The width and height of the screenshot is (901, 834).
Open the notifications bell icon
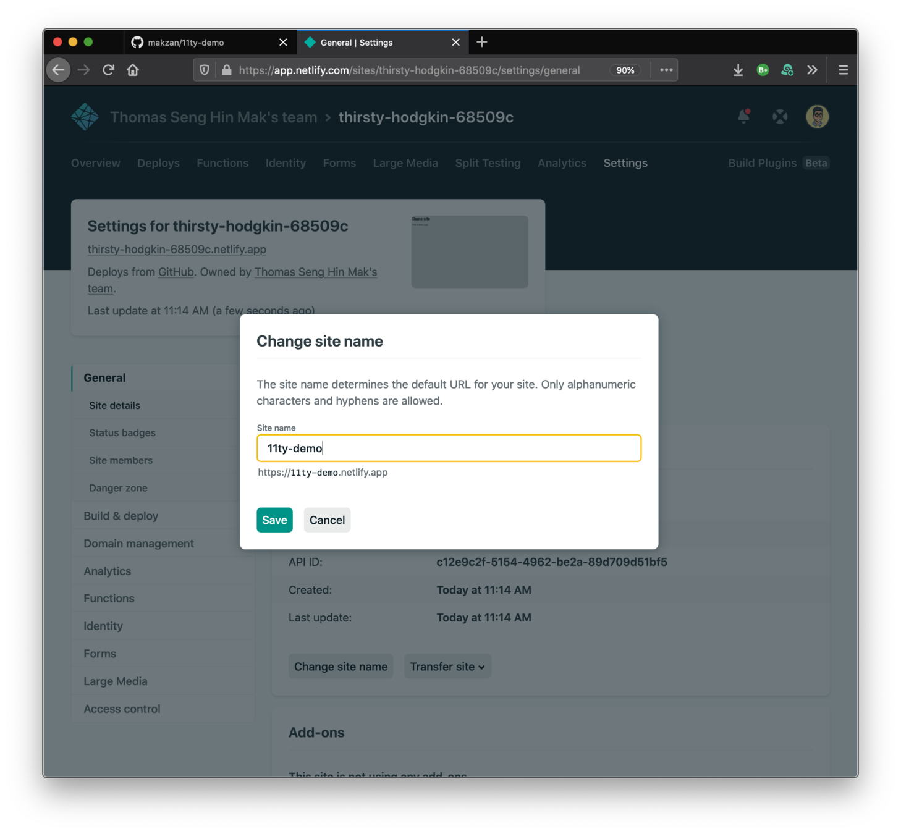click(744, 116)
